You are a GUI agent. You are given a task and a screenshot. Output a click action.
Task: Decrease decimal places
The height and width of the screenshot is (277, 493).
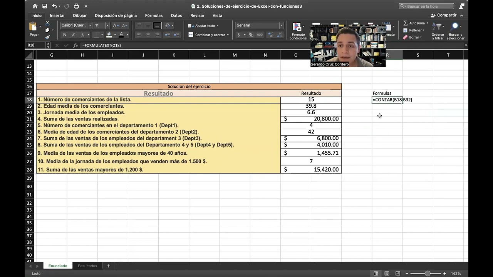pyautogui.click(x=280, y=35)
